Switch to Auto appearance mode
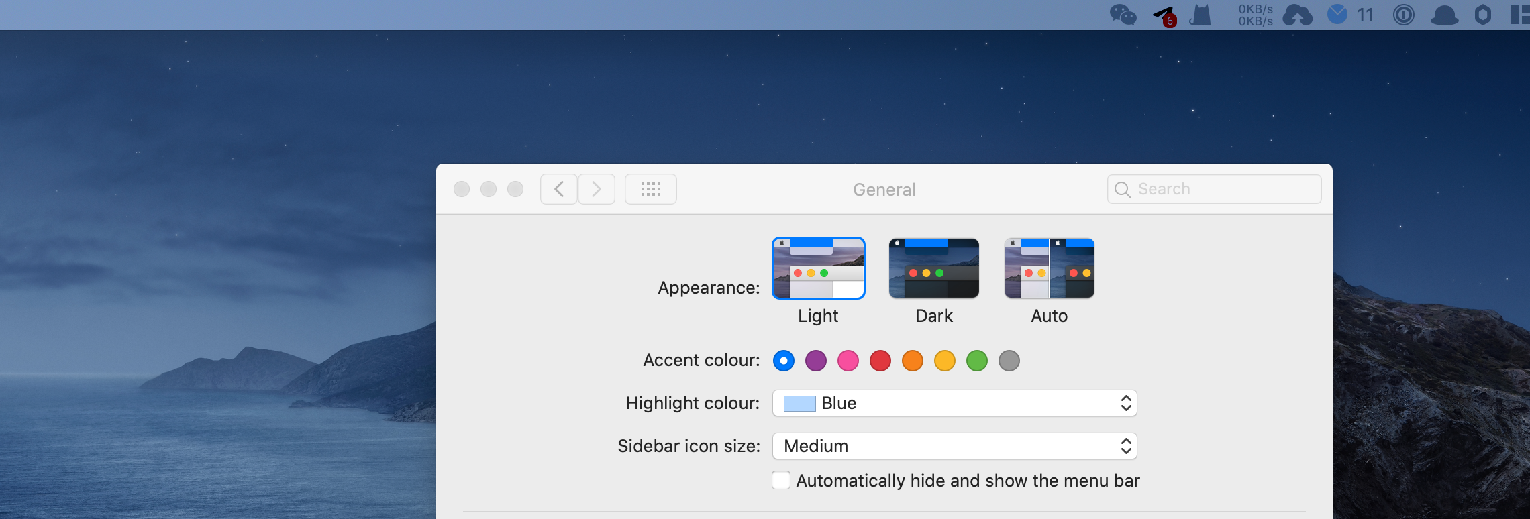This screenshot has height=519, width=1530. pyautogui.click(x=1049, y=268)
